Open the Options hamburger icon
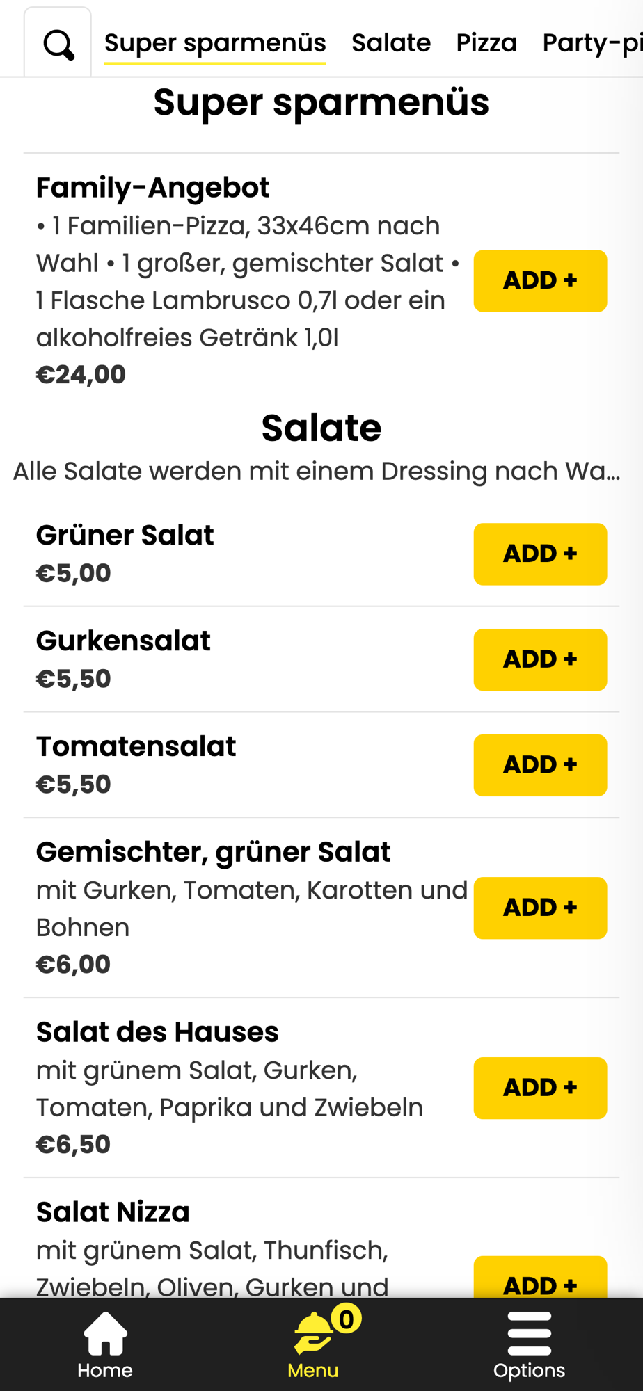 coord(530,1334)
